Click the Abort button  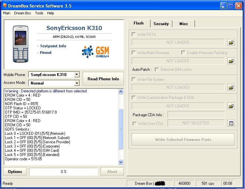tap(112, 171)
